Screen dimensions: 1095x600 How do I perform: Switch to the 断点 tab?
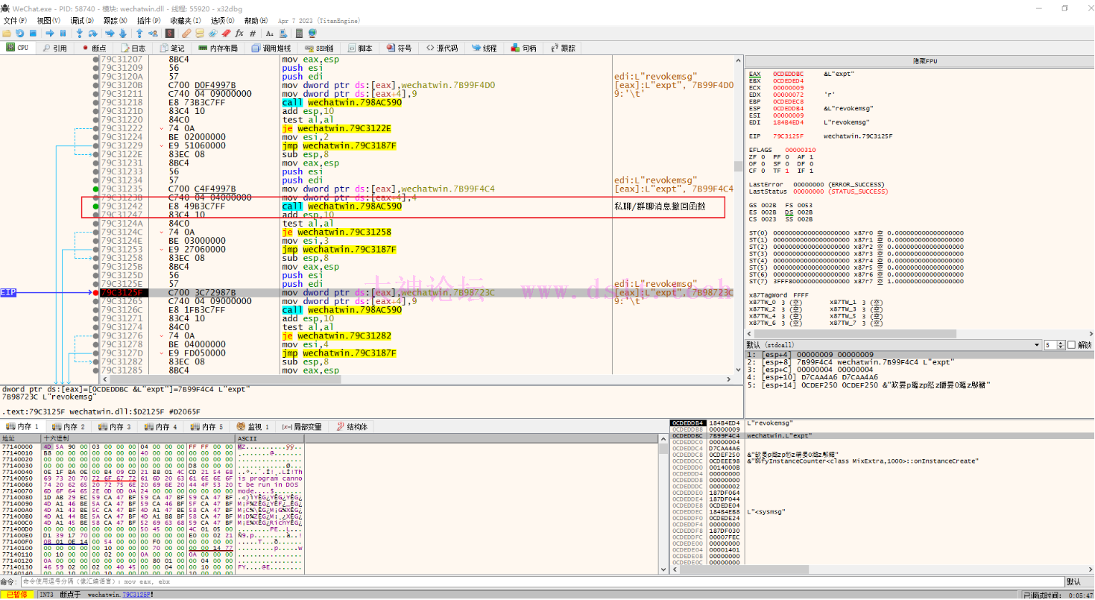coord(94,48)
